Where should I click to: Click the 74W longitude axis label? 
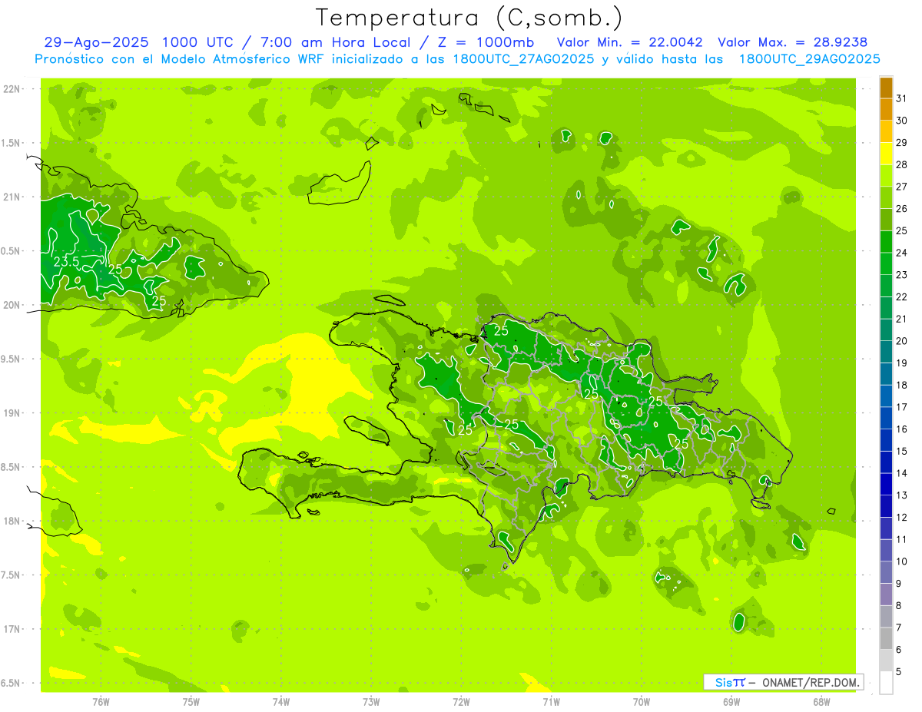point(280,701)
